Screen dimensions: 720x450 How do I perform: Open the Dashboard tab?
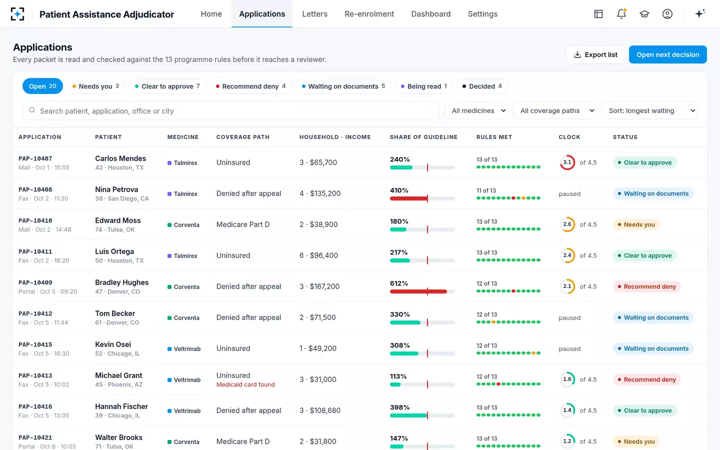(430, 14)
